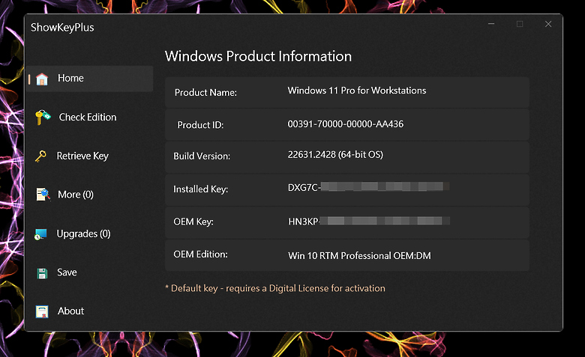
Task: Click the Default key digital license note
Action: coord(275,288)
